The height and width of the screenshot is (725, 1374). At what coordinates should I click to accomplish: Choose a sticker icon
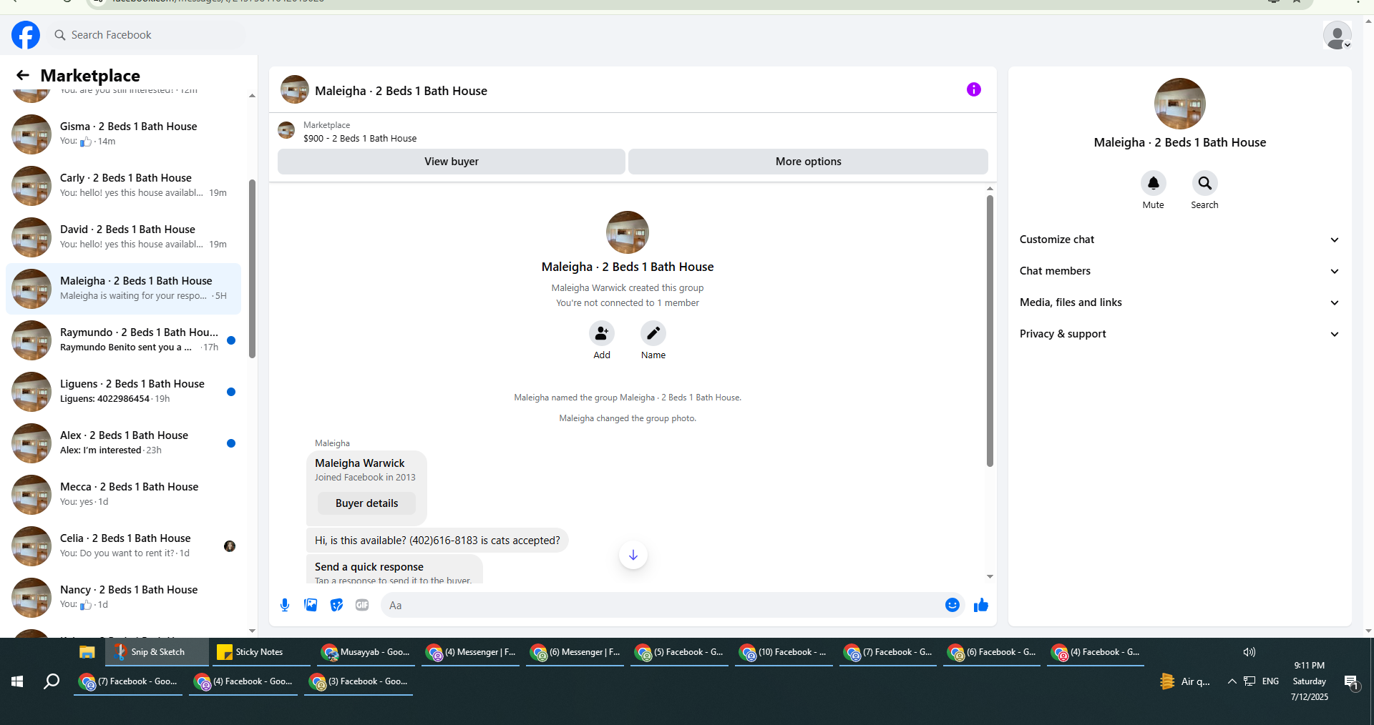coord(336,605)
